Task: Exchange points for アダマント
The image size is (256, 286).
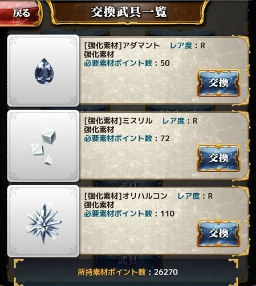Action: (218, 83)
